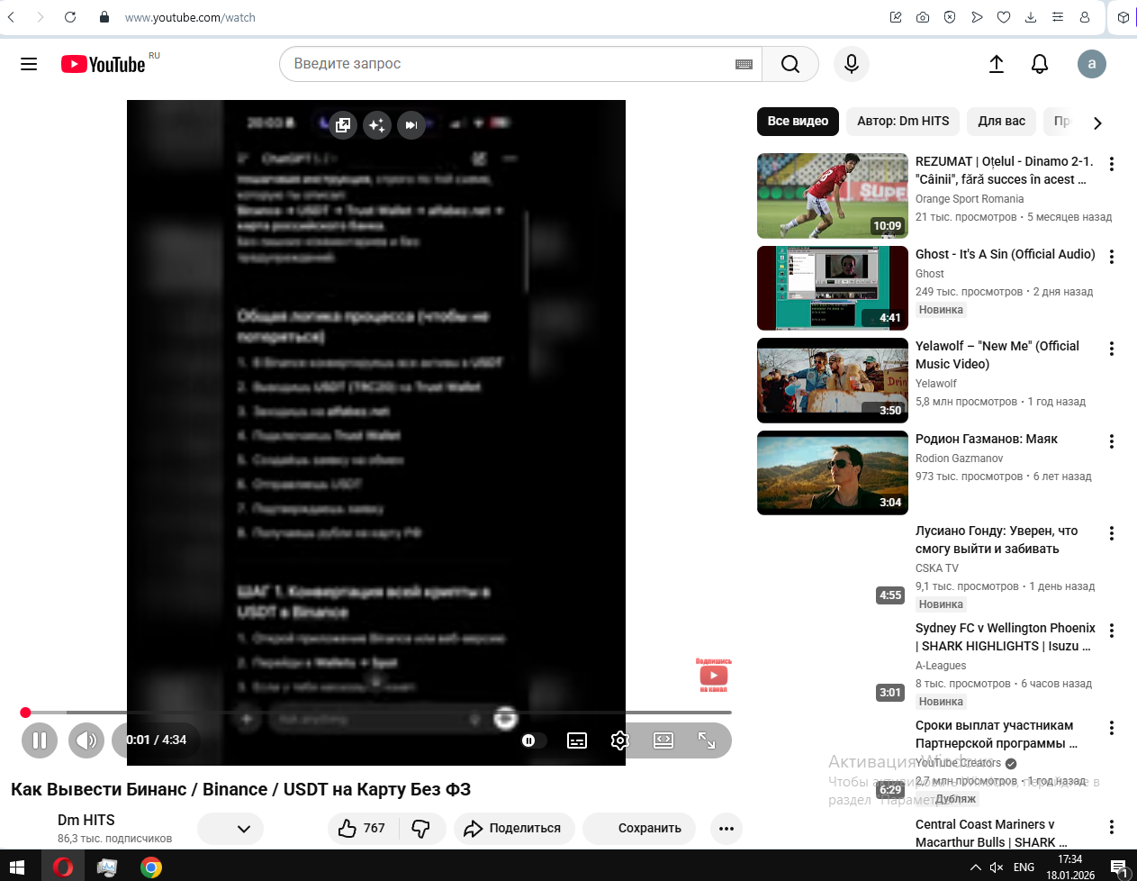Image resolution: width=1137 pixels, height=881 pixels.
Task: Open the notifications bell
Action: click(1040, 64)
